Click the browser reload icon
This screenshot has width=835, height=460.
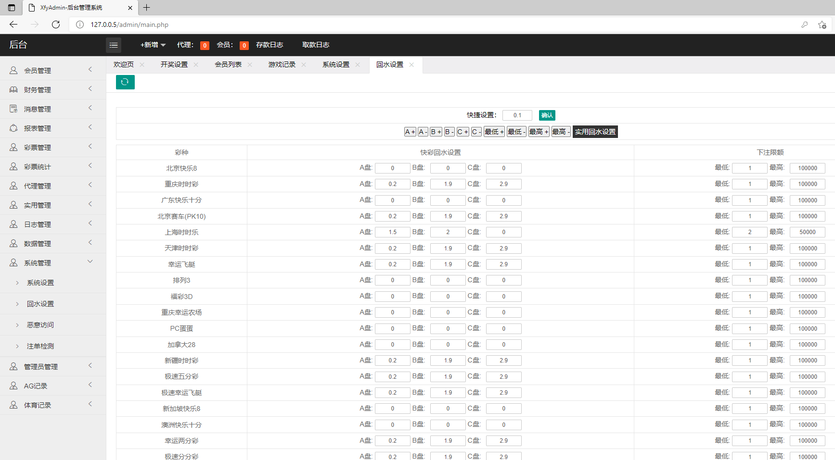(x=56, y=25)
